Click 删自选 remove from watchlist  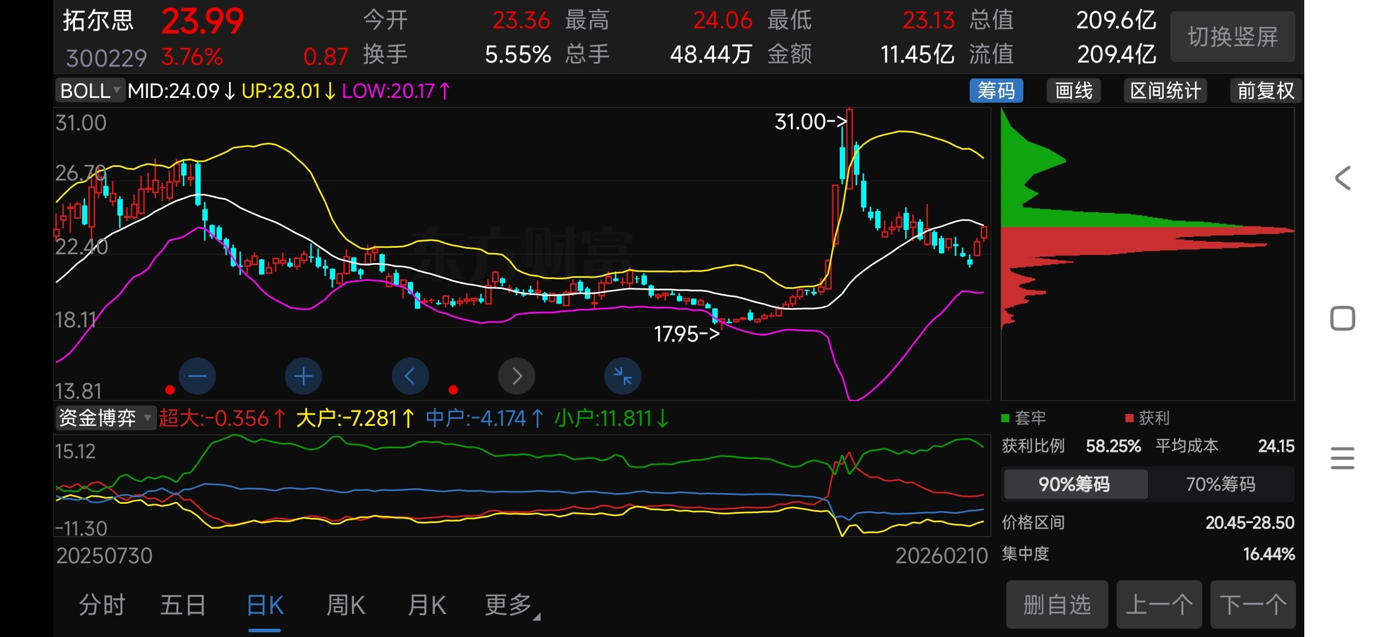coord(1056,605)
